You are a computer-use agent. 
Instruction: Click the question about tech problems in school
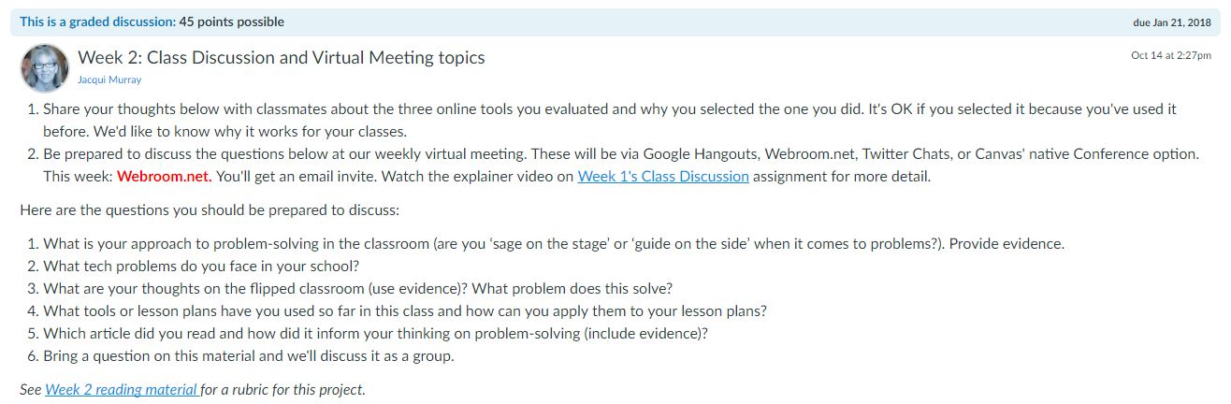(201, 266)
